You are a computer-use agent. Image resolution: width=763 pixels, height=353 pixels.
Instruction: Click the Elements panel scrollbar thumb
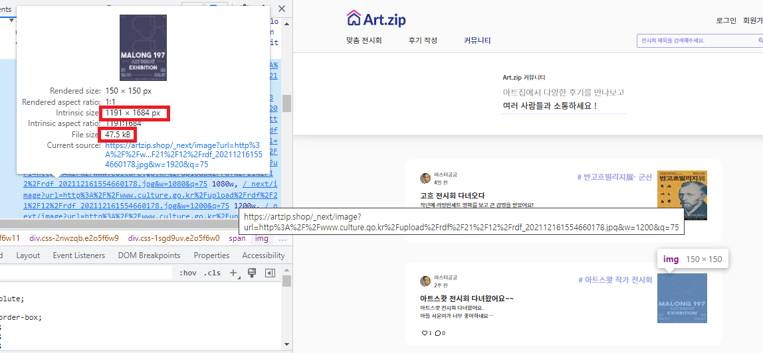coord(287,104)
